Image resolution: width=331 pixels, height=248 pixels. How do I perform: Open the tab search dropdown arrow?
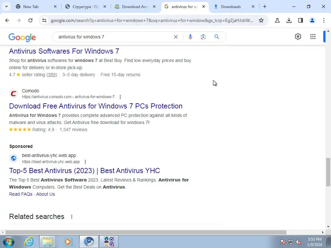(x=6, y=6)
